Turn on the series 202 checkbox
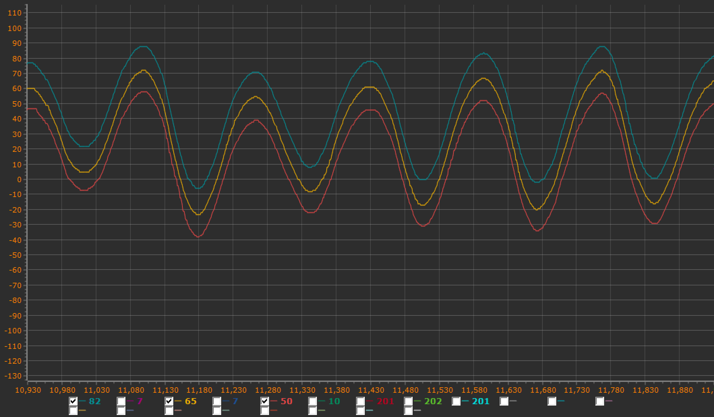714x417 pixels. (x=408, y=401)
